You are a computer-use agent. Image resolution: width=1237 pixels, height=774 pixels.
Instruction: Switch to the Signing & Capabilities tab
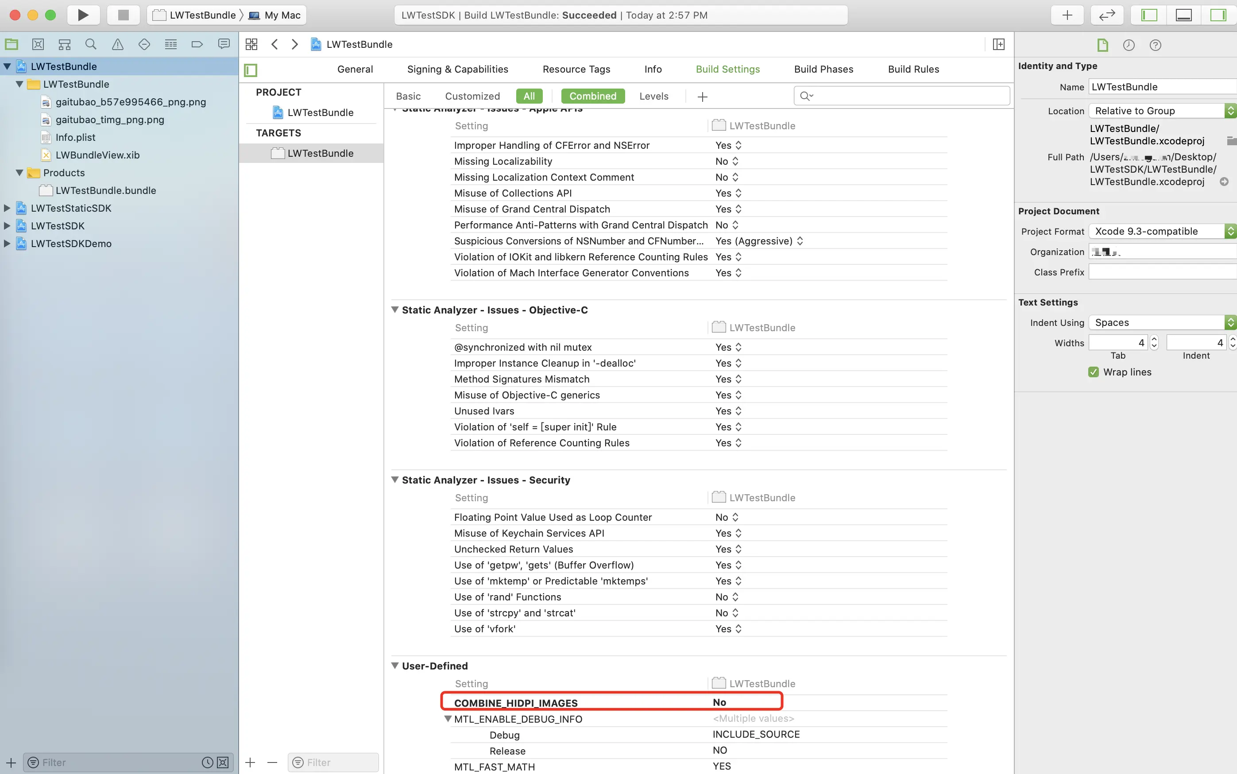coord(457,69)
